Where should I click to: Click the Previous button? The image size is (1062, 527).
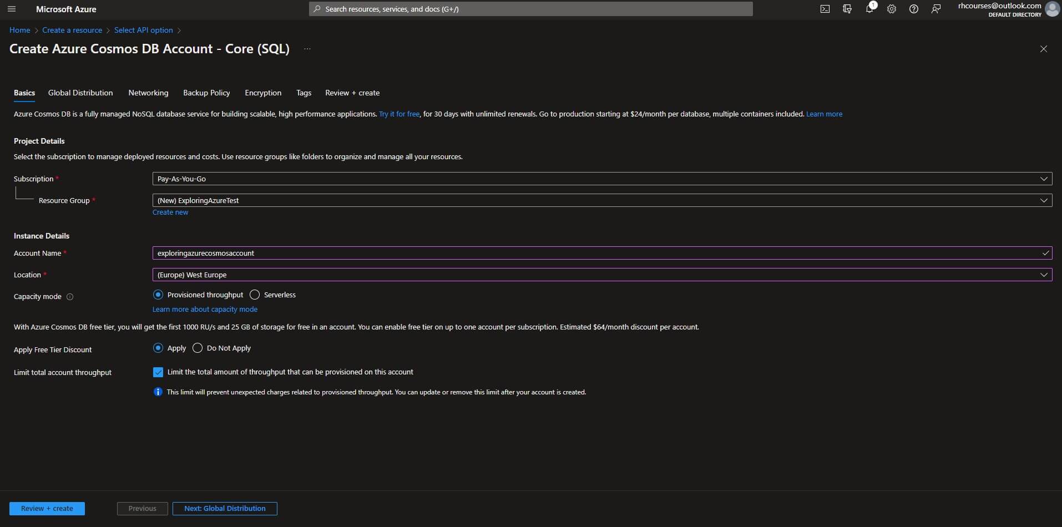[142, 508]
